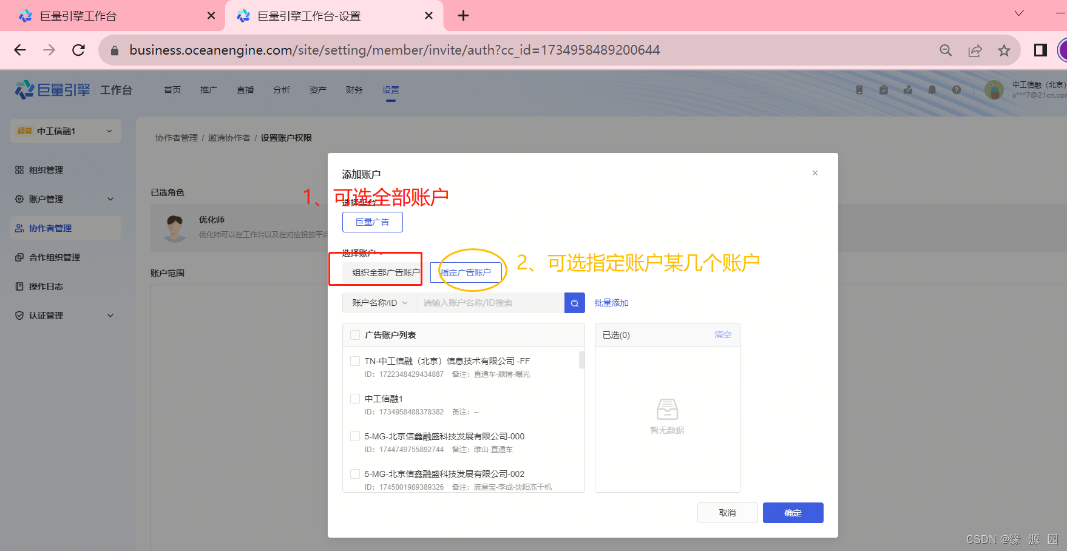Viewport: 1067px width, 551px height.
Task: Open 操作日志 in sidebar
Action: (66, 286)
